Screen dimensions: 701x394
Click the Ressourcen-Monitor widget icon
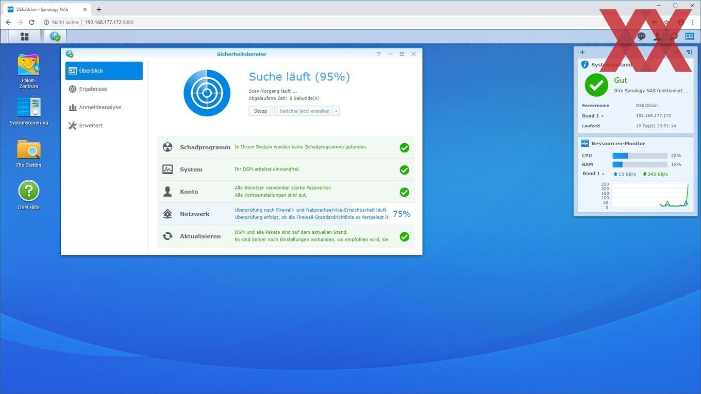[x=585, y=144]
